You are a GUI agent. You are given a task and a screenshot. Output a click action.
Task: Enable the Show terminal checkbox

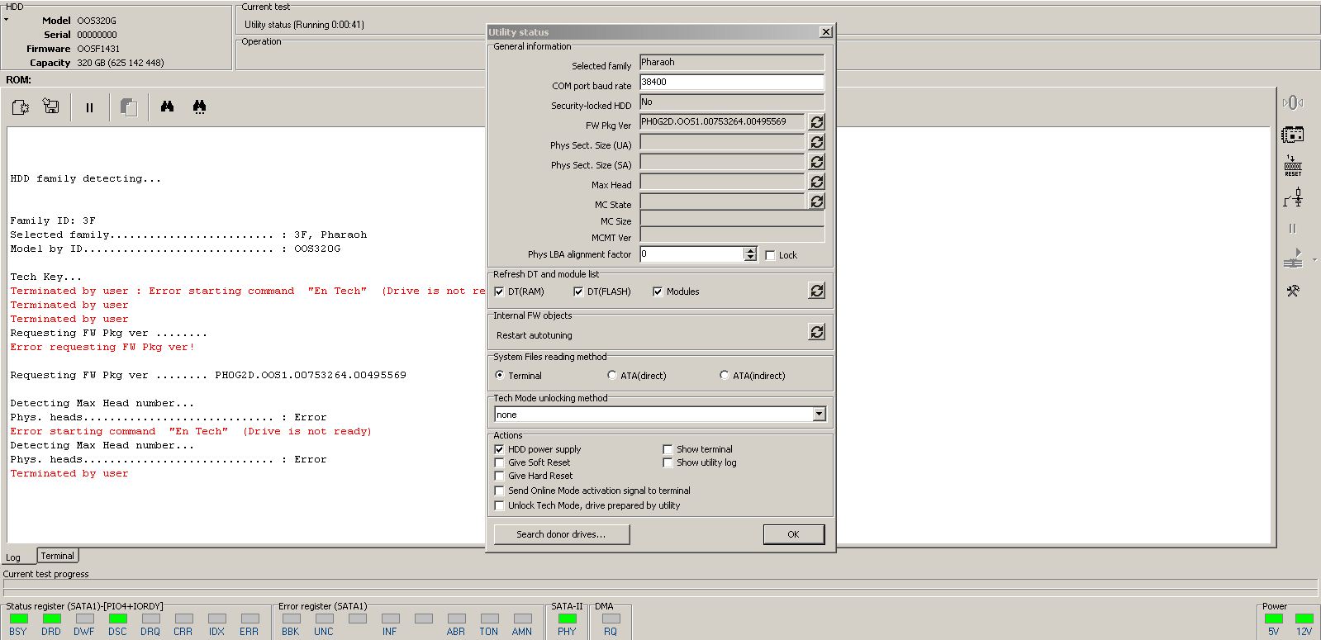coord(668,449)
